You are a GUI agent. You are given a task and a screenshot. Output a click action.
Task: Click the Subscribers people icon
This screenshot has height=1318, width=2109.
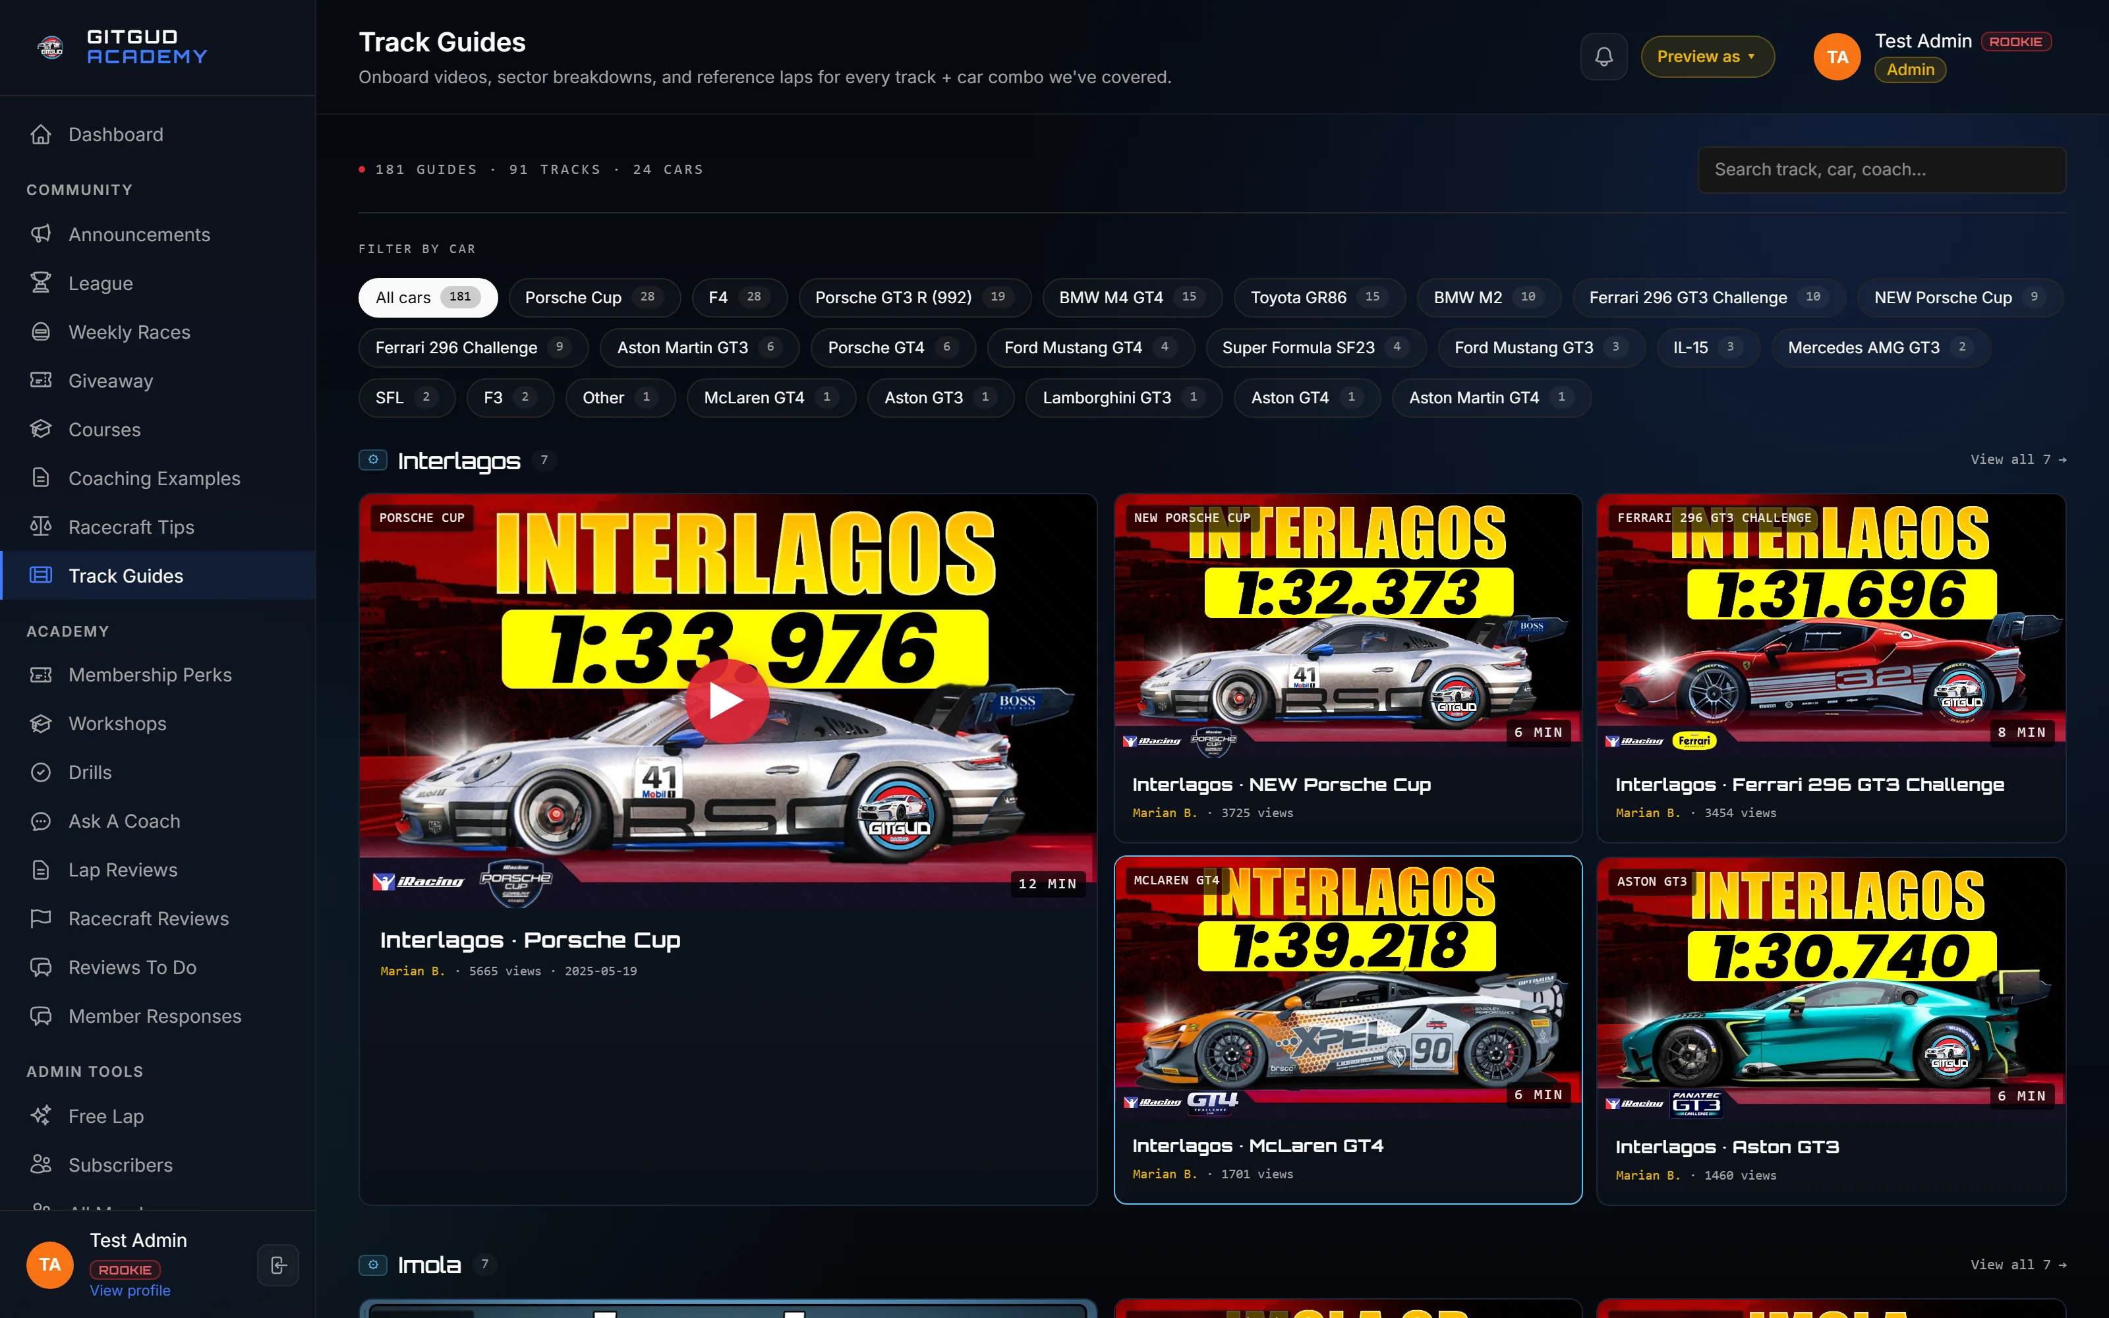[41, 1164]
